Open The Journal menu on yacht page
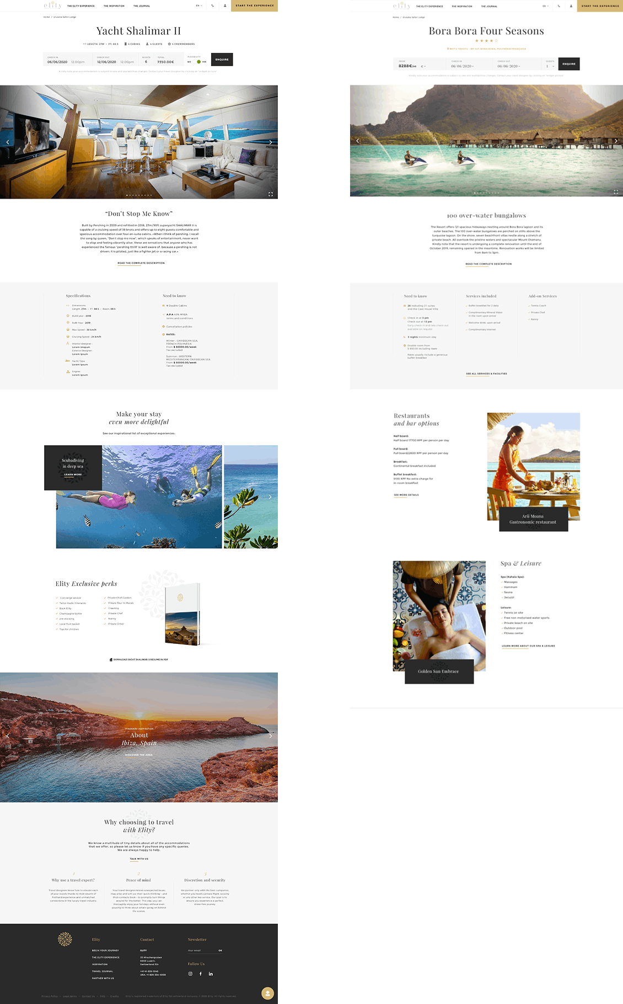623x1004 pixels. click(x=142, y=6)
